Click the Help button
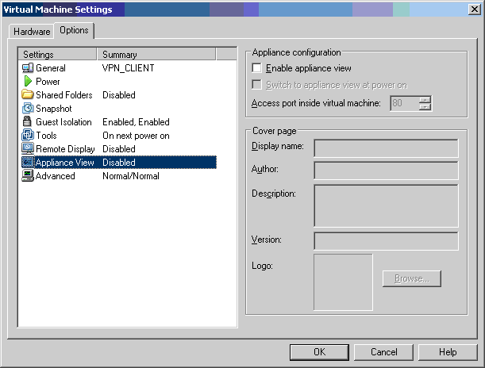The width and height of the screenshot is (485, 368). coord(448,352)
